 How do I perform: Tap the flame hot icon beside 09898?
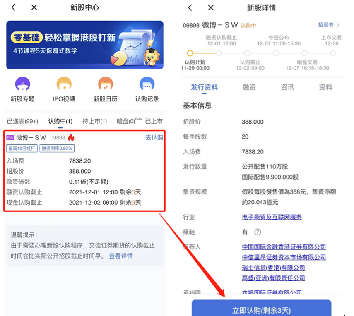[71, 137]
